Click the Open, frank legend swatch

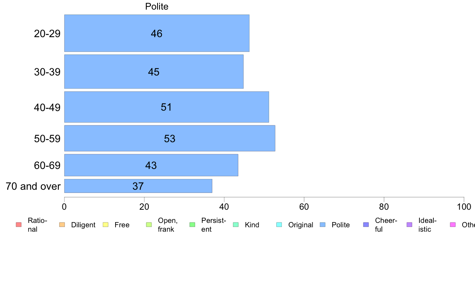149,224
